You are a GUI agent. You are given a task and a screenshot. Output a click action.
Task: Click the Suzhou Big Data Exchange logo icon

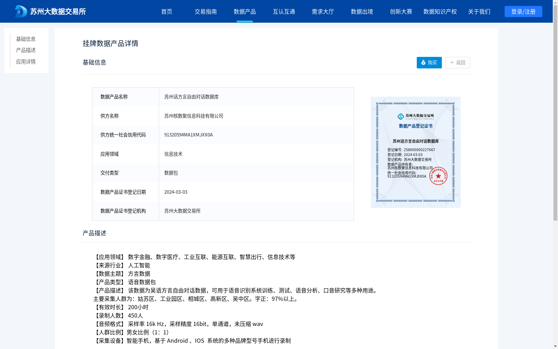click(21, 12)
